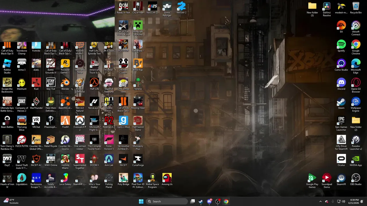Select the Company of Heroes 2 icon

click(x=22, y=104)
